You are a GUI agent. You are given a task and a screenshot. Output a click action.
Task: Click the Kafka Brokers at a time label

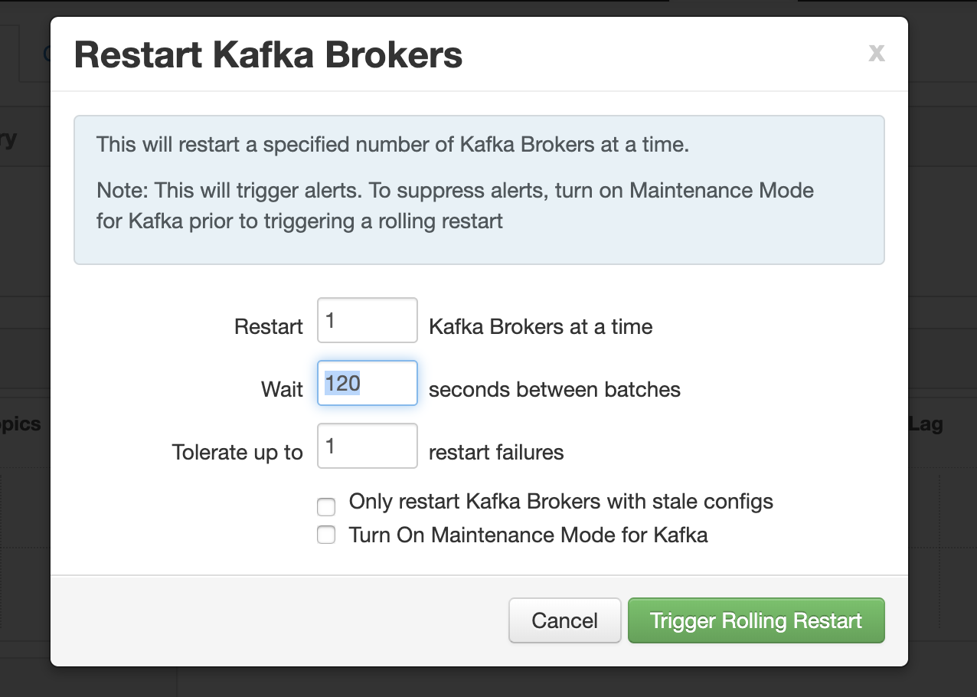[x=541, y=326]
